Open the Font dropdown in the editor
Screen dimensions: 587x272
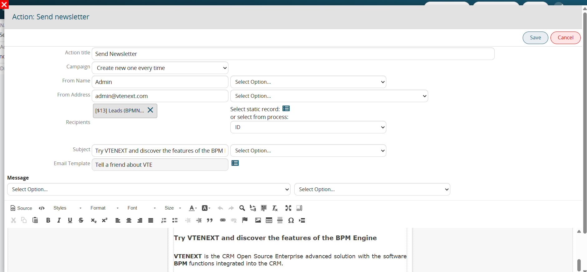(x=142, y=208)
